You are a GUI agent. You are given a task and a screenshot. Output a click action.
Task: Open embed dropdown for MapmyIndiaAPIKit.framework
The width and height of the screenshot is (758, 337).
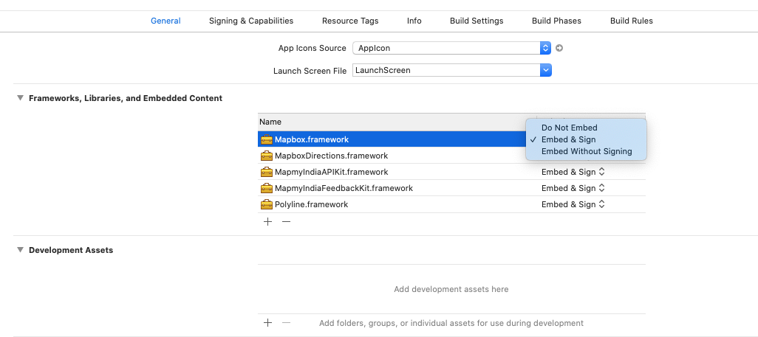click(573, 172)
